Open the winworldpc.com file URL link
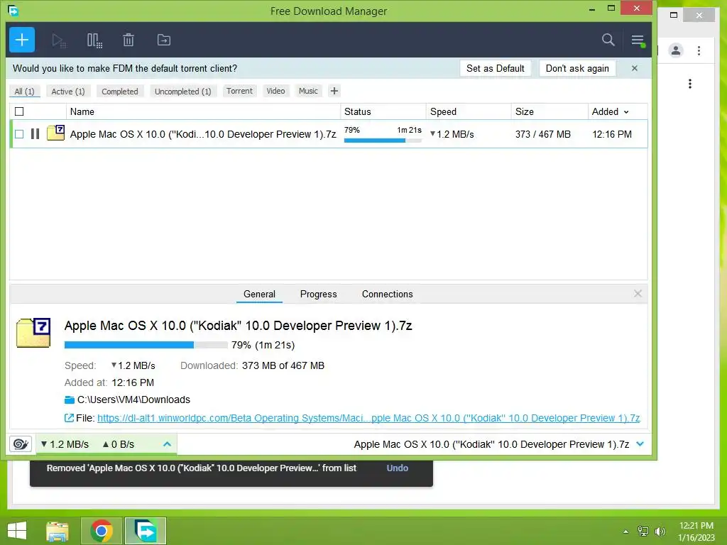The height and width of the screenshot is (545, 727). coord(368,418)
